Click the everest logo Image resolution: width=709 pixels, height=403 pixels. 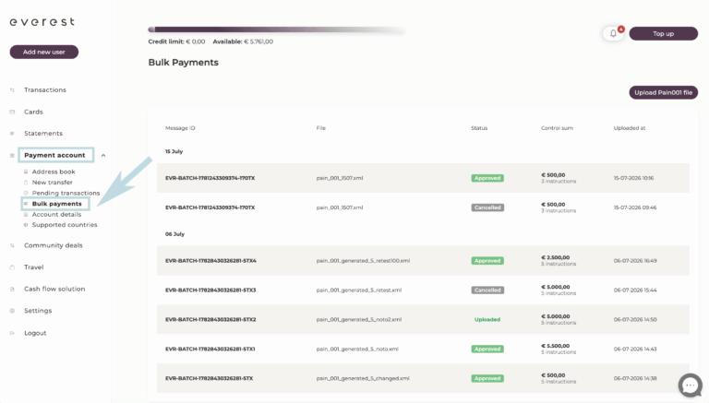coord(42,22)
